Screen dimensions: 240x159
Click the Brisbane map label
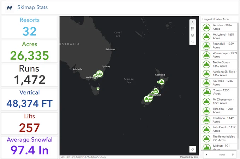[110, 49]
